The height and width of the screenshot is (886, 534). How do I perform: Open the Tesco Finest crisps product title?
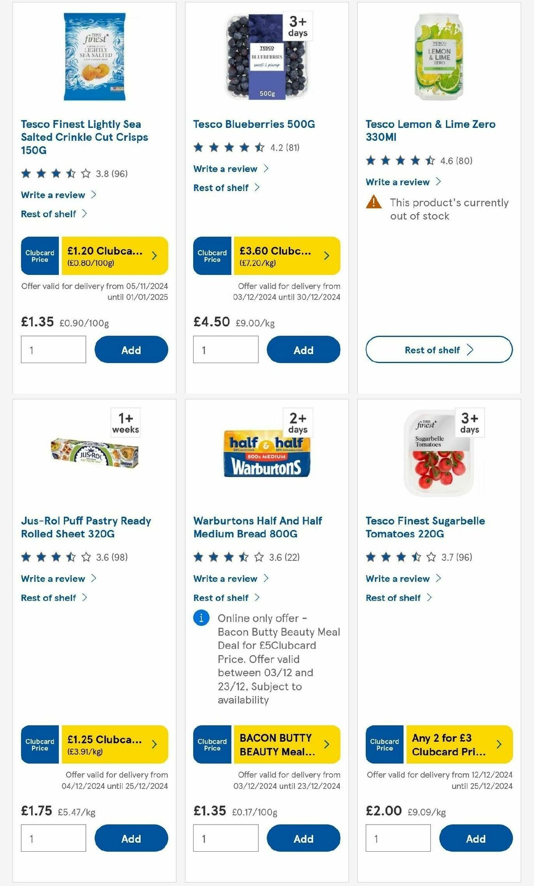(84, 137)
